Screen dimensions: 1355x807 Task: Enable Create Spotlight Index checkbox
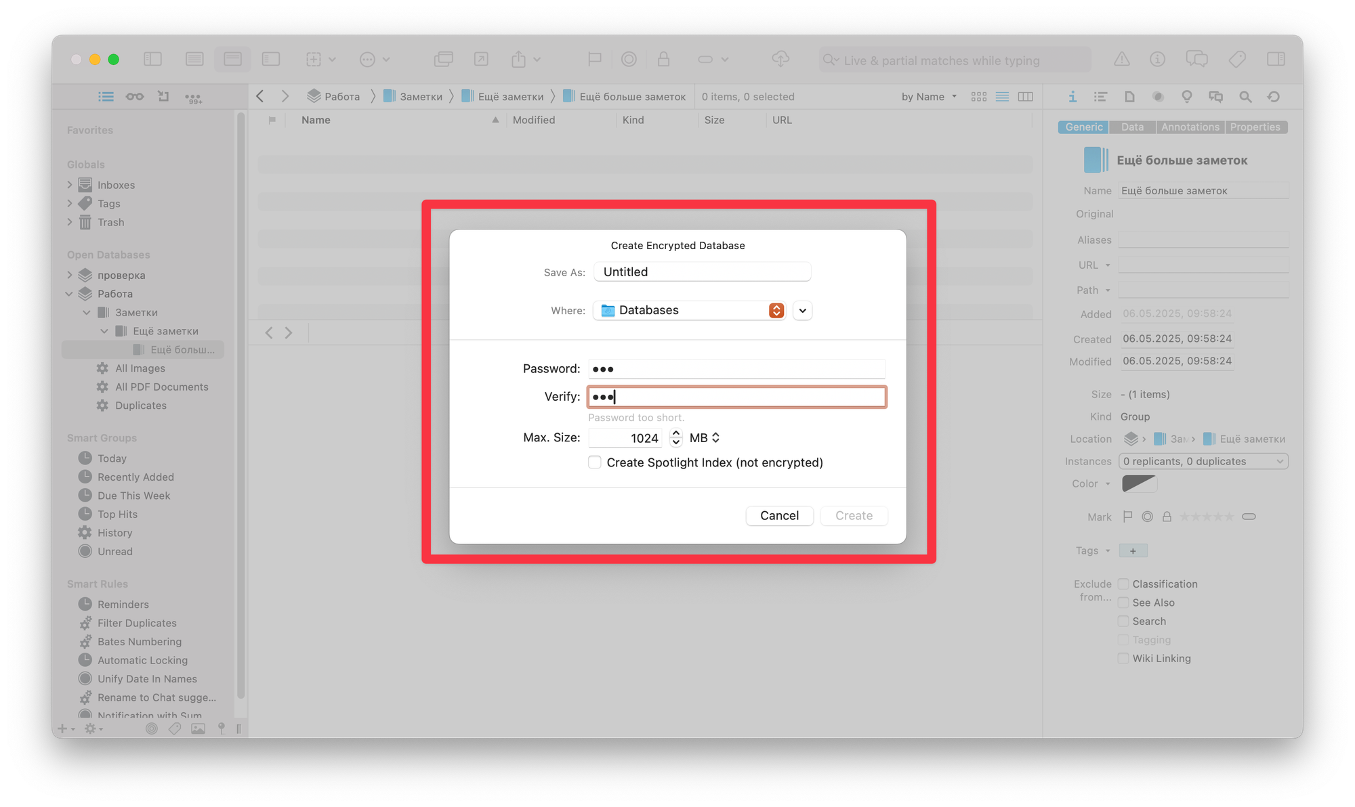pos(595,462)
